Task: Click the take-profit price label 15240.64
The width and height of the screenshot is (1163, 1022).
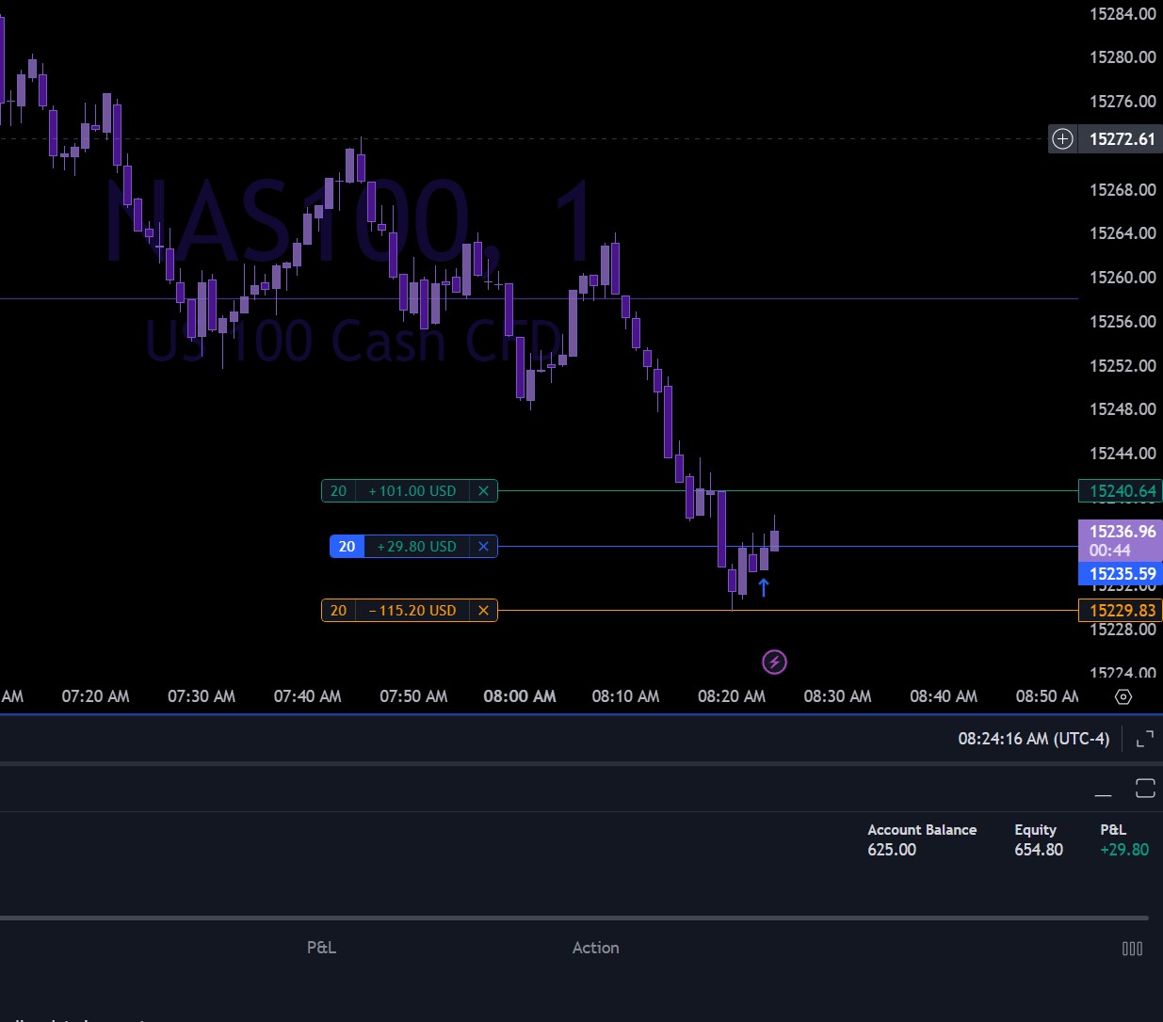Action: 1121,491
